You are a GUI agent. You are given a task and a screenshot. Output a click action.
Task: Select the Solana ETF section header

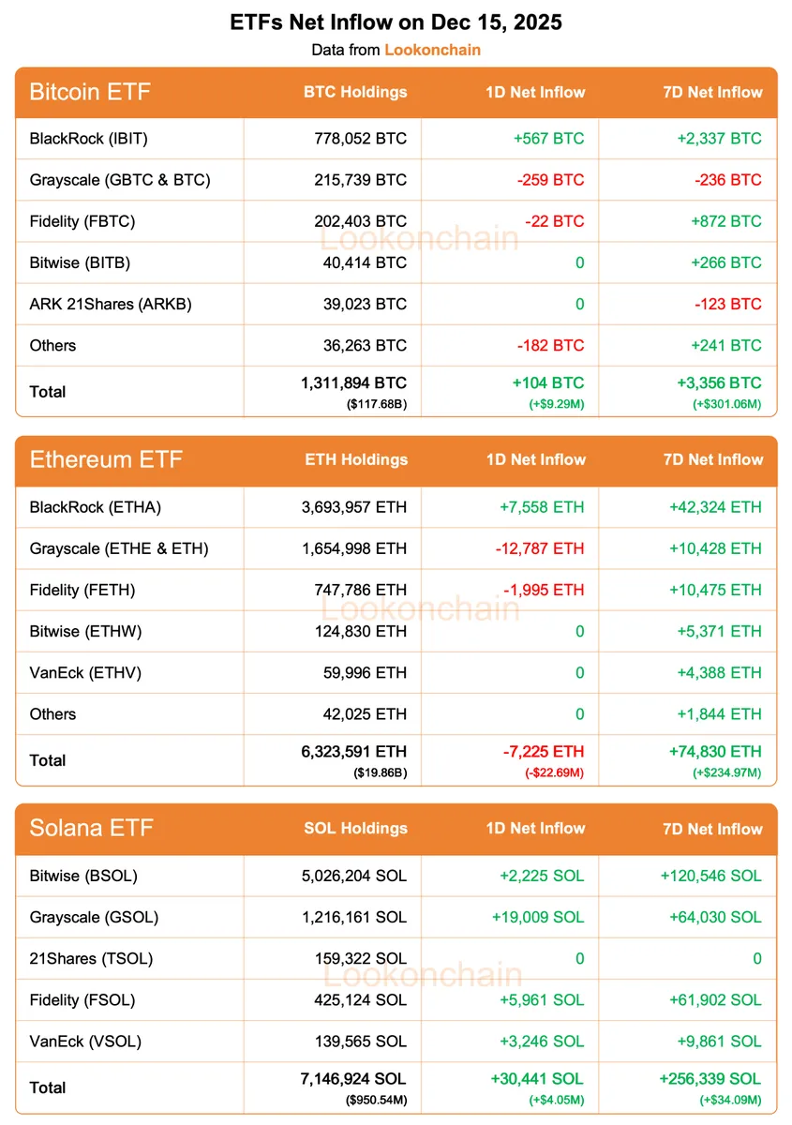92,828
